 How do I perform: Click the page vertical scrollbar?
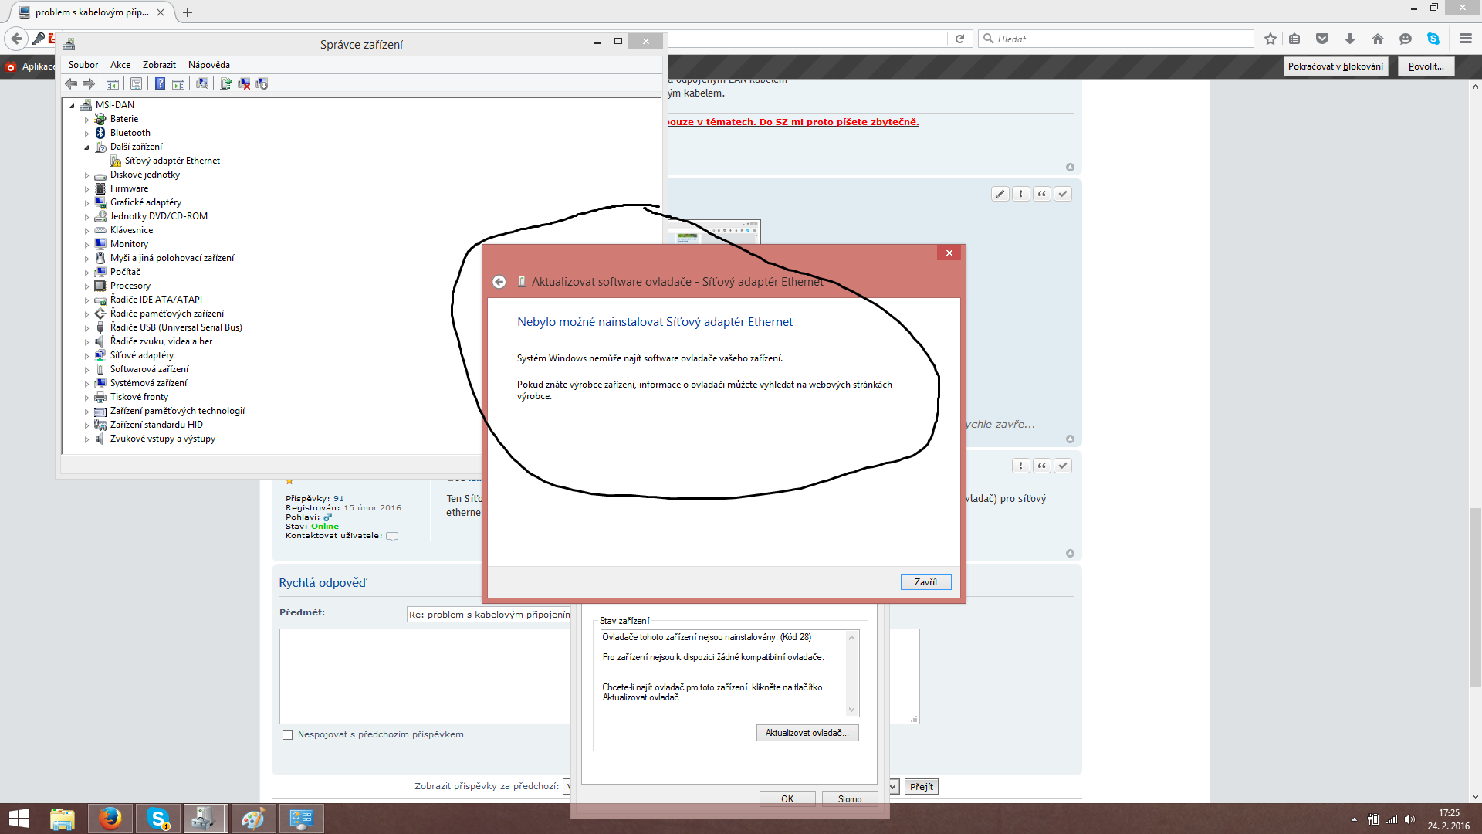pyautogui.click(x=1475, y=595)
